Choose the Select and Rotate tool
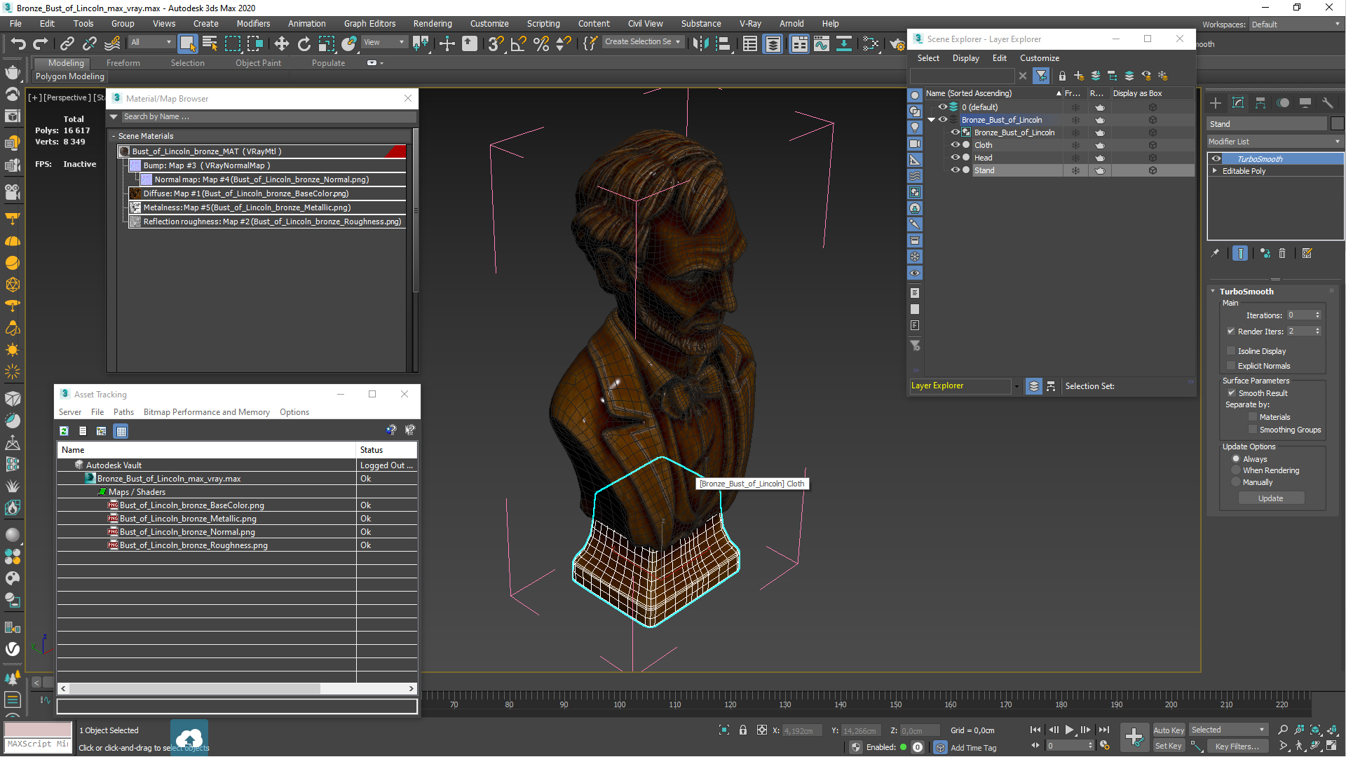 (x=304, y=43)
